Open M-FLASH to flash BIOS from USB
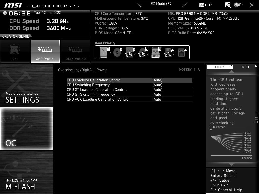The height and width of the screenshot is (194, 259). coord(26,172)
